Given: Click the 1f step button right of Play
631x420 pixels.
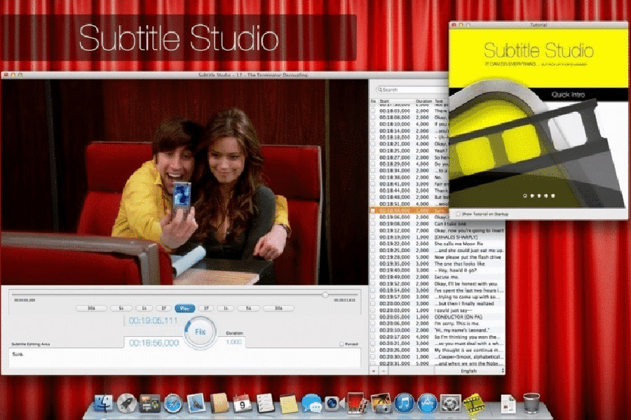Looking at the screenshot, I should (206, 308).
